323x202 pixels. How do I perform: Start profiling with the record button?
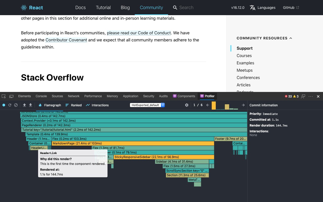click(4, 105)
